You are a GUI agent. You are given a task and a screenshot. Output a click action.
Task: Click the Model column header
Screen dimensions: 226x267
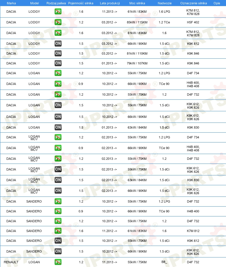click(x=34, y=3)
